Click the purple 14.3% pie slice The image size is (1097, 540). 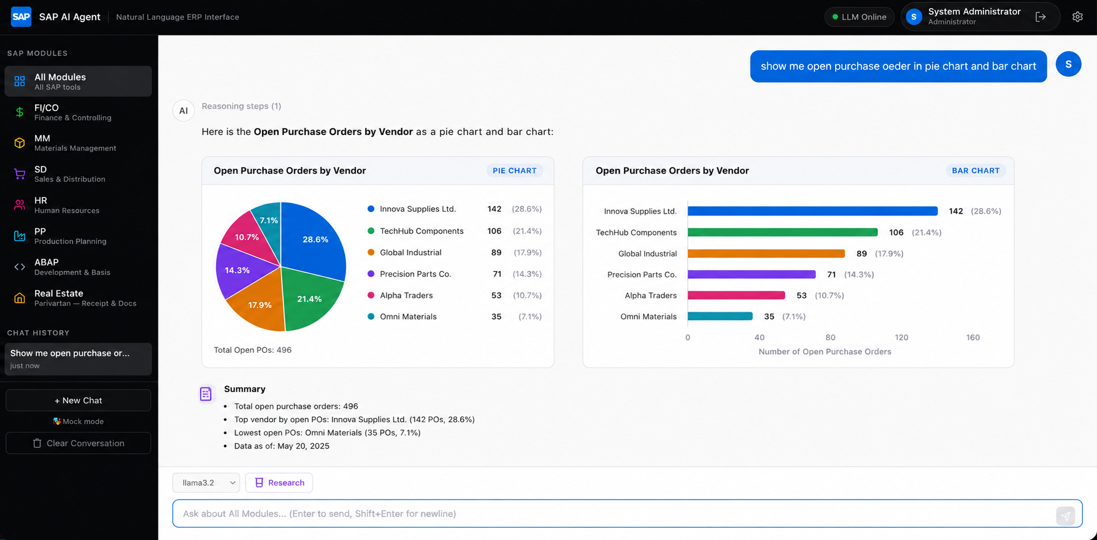(237, 271)
